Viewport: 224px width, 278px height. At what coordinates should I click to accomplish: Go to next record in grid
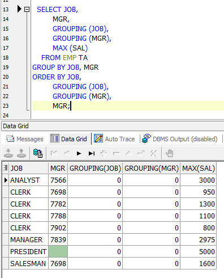click(x=79, y=153)
